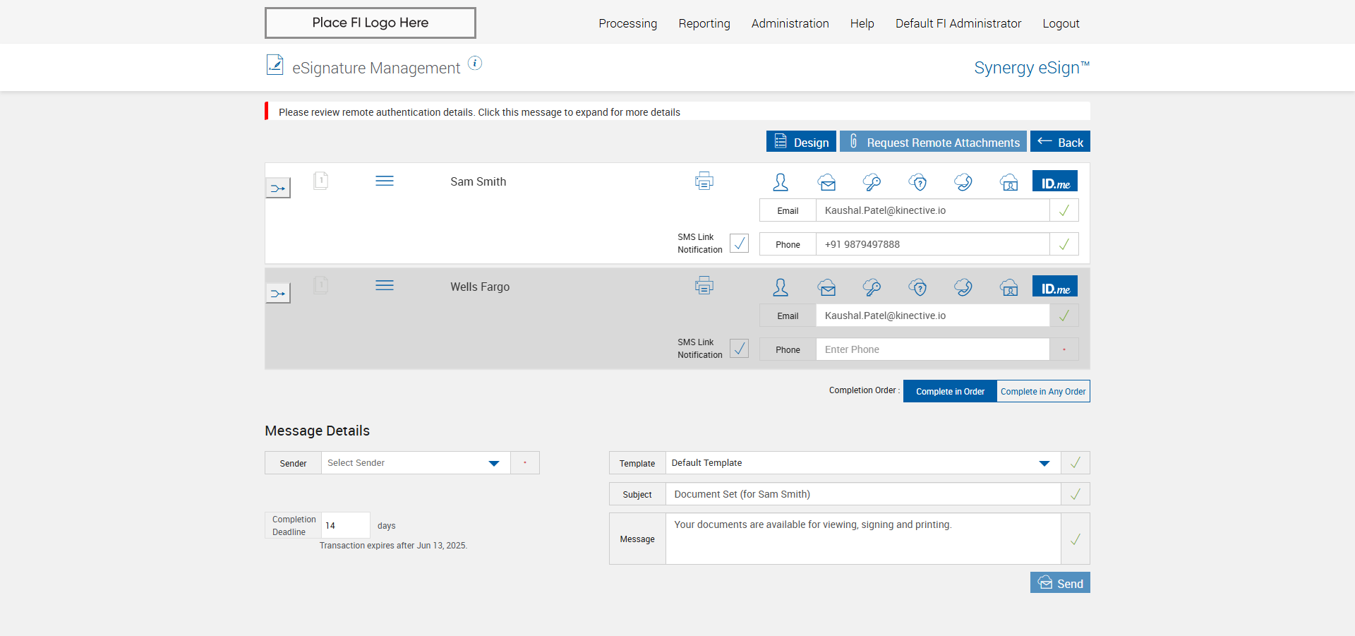Click the Logout link
Image resolution: width=1355 pixels, height=636 pixels.
(1061, 23)
